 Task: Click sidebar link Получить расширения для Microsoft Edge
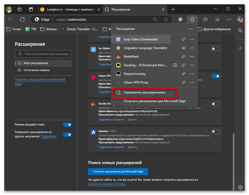[x=40, y=82]
